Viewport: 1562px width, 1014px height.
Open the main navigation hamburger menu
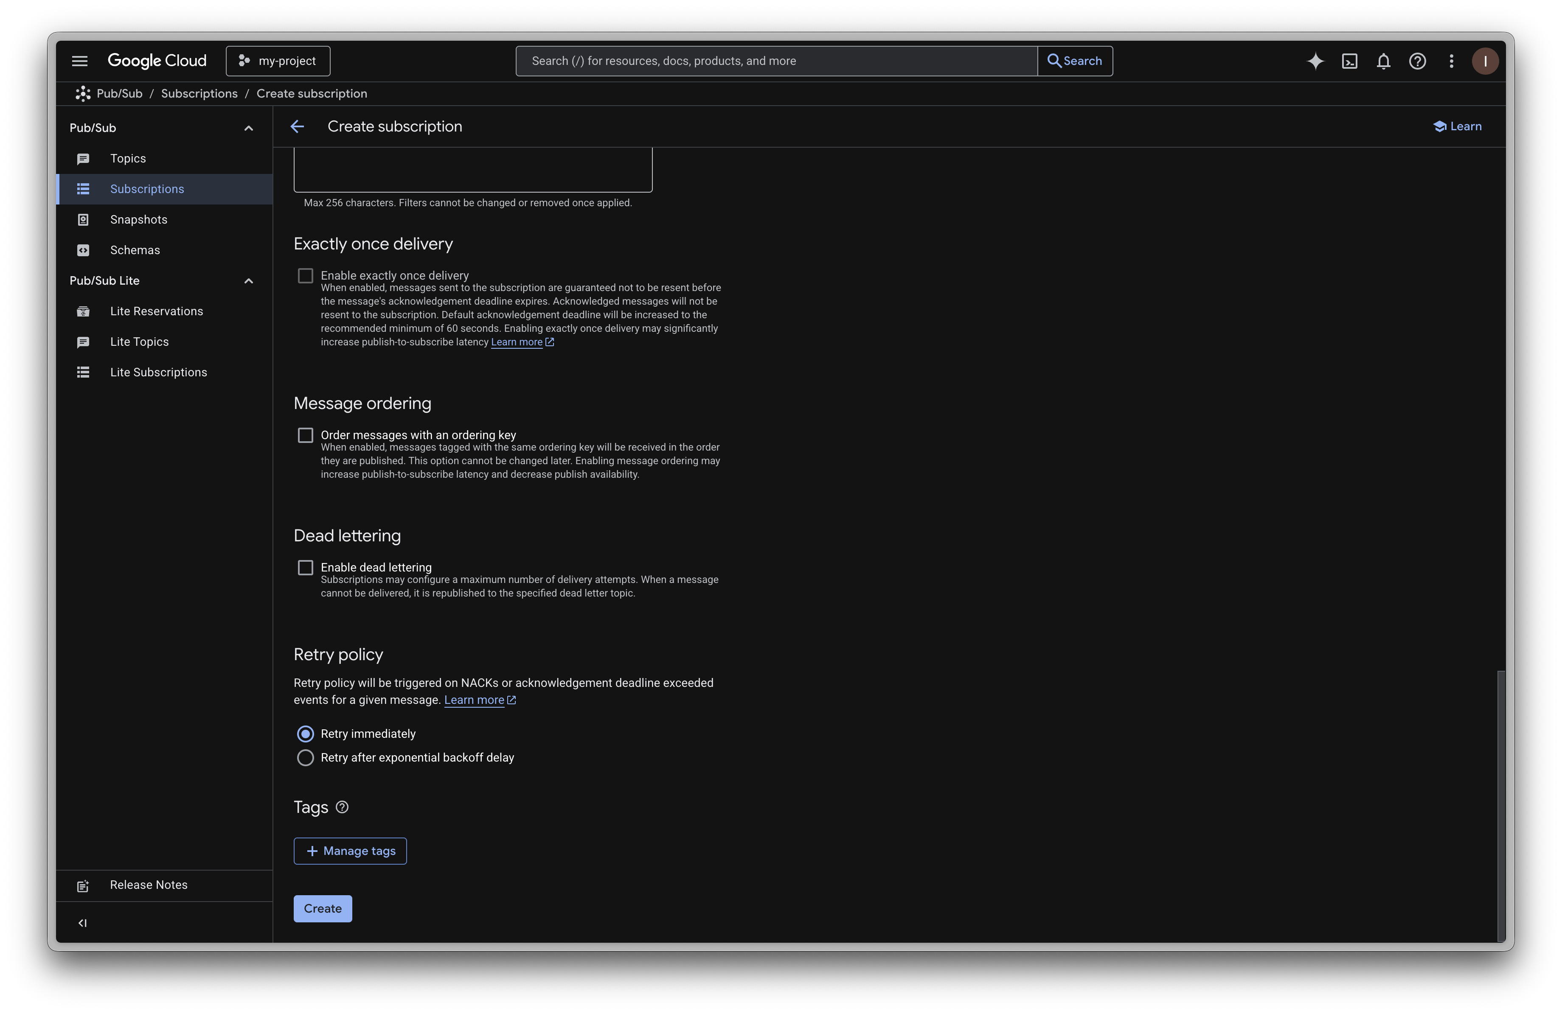79,61
